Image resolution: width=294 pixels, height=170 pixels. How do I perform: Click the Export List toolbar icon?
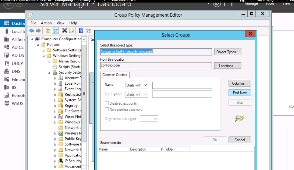pyautogui.click(x=72, y=31)
